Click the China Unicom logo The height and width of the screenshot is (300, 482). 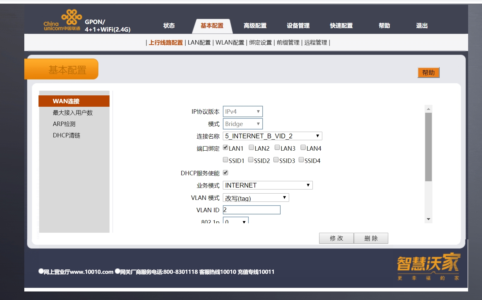62,20
